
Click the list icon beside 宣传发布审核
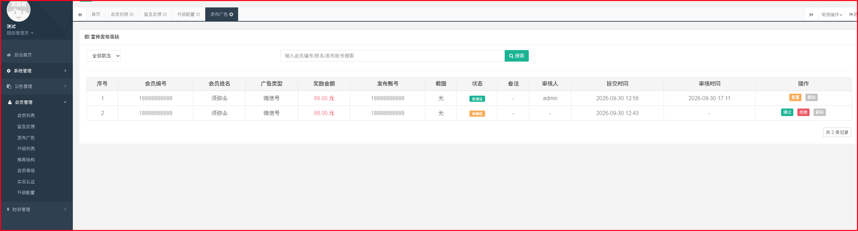87,37
